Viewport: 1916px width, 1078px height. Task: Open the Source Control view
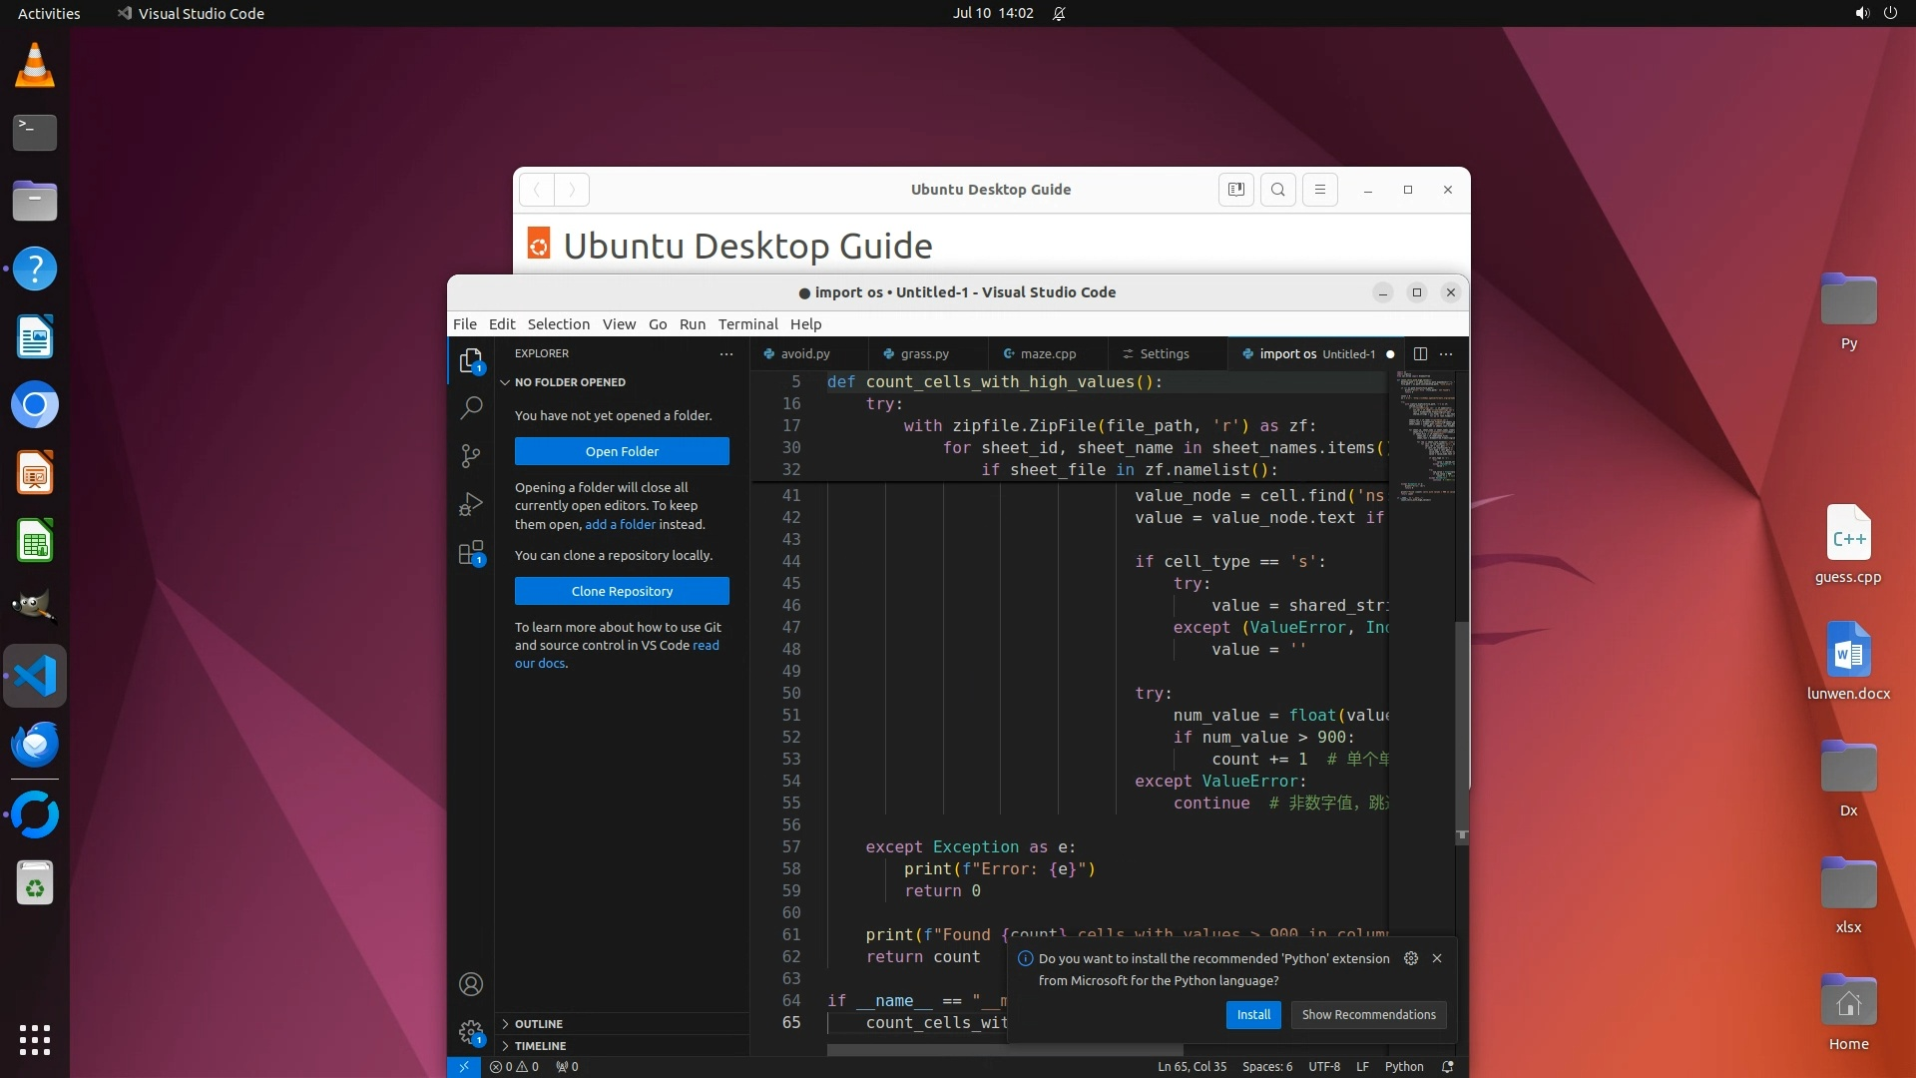tap(471, 456)
